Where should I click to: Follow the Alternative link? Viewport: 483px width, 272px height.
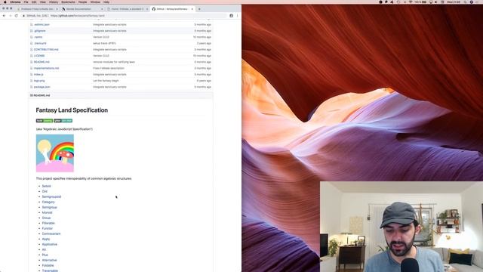coord(49,260)
